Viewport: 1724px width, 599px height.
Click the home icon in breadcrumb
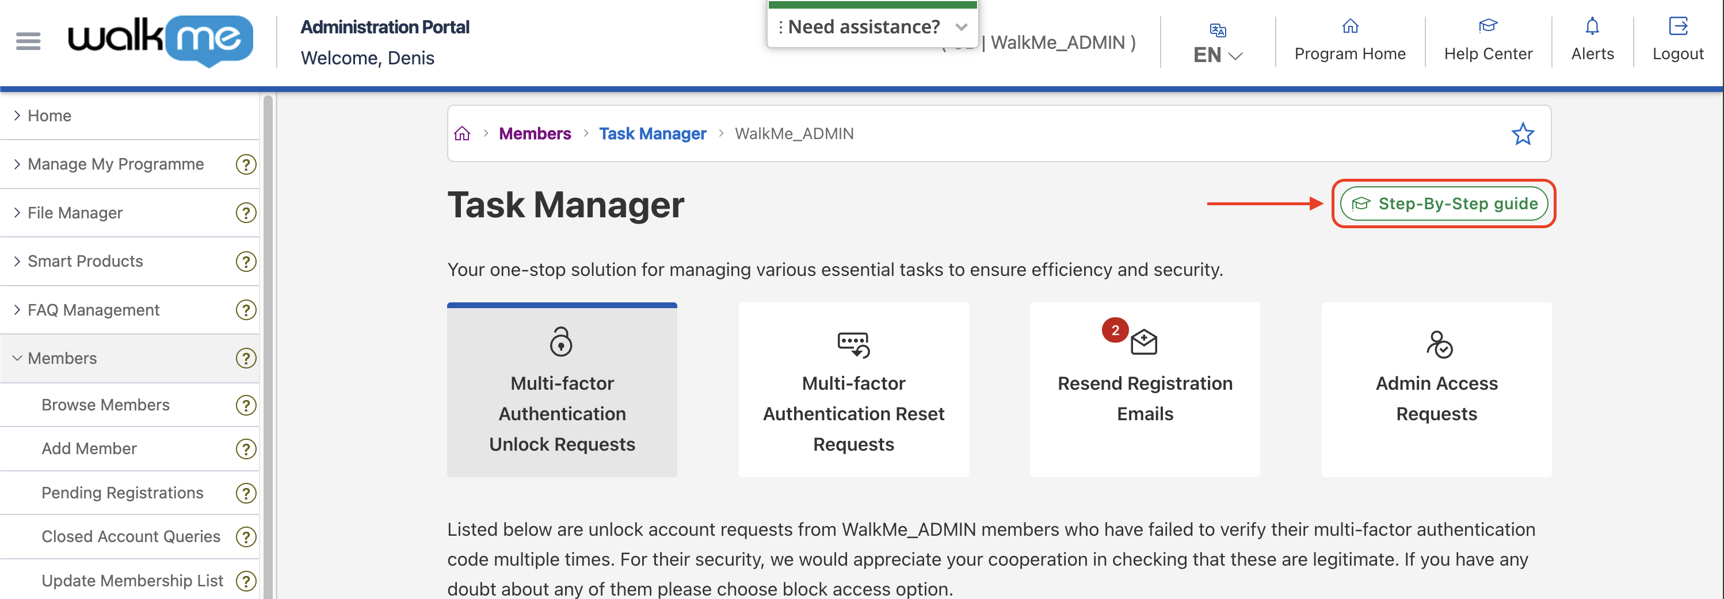pos(461,133)
